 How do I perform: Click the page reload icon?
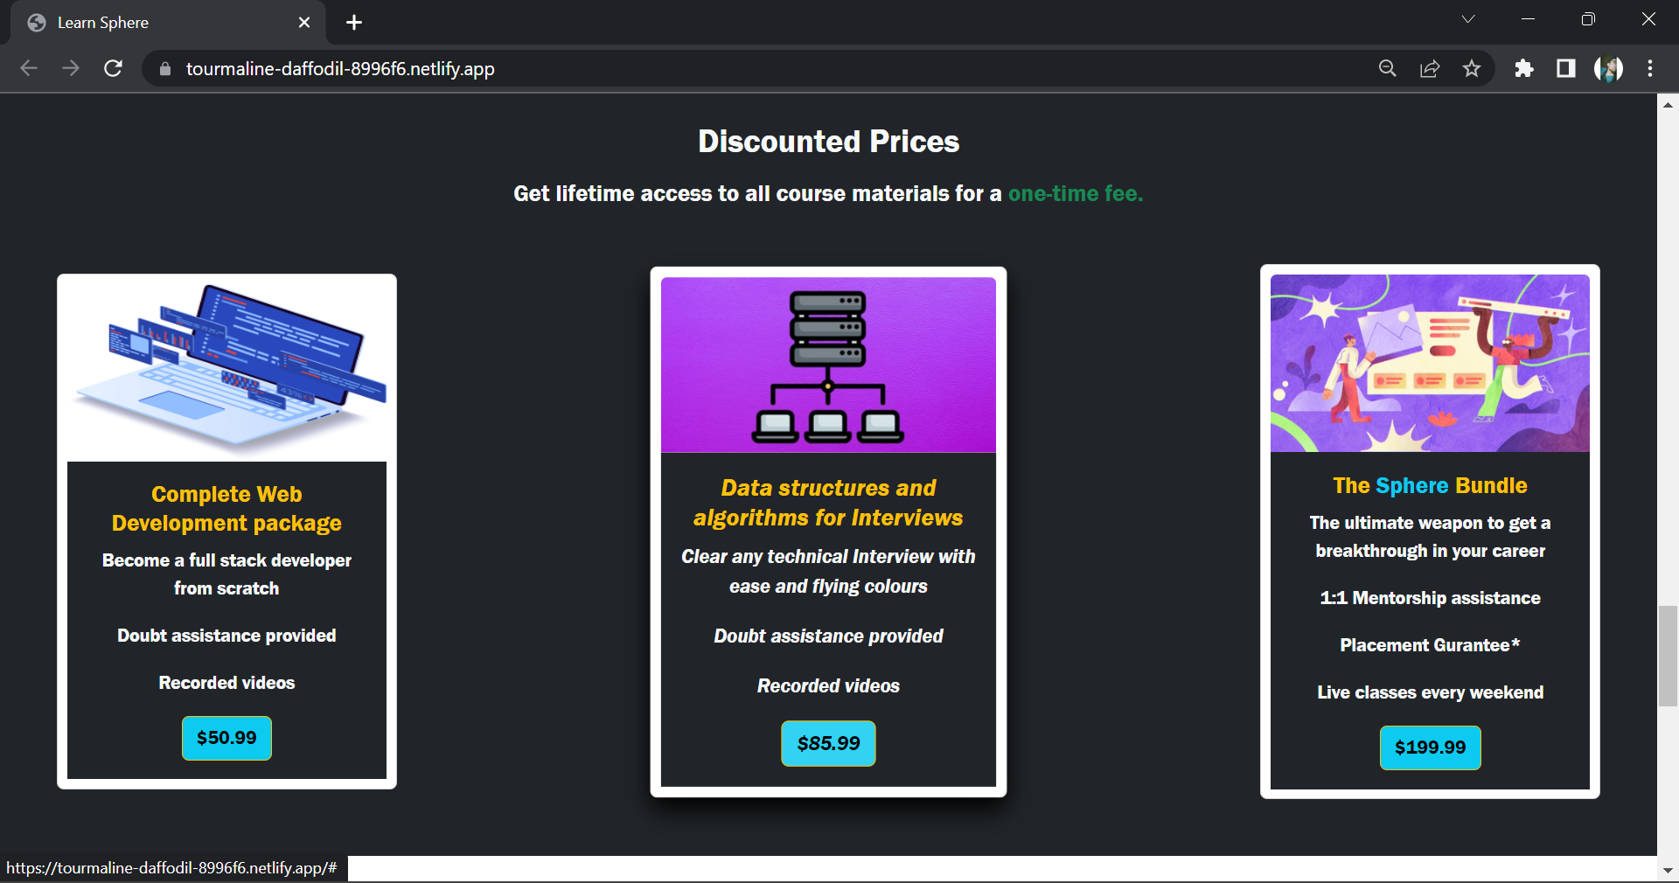tap(113, 68)
